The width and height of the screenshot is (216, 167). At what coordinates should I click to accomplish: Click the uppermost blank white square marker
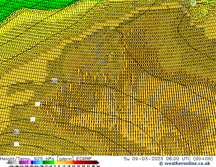(37, 104)
